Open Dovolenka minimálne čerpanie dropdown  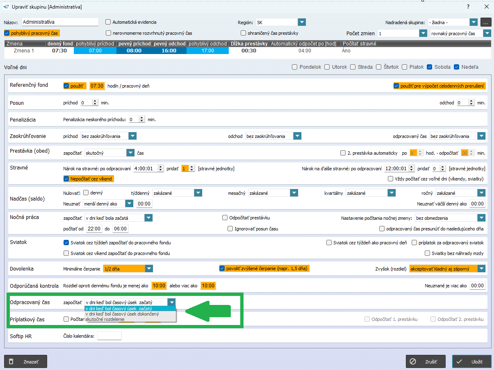coord(149,268)
